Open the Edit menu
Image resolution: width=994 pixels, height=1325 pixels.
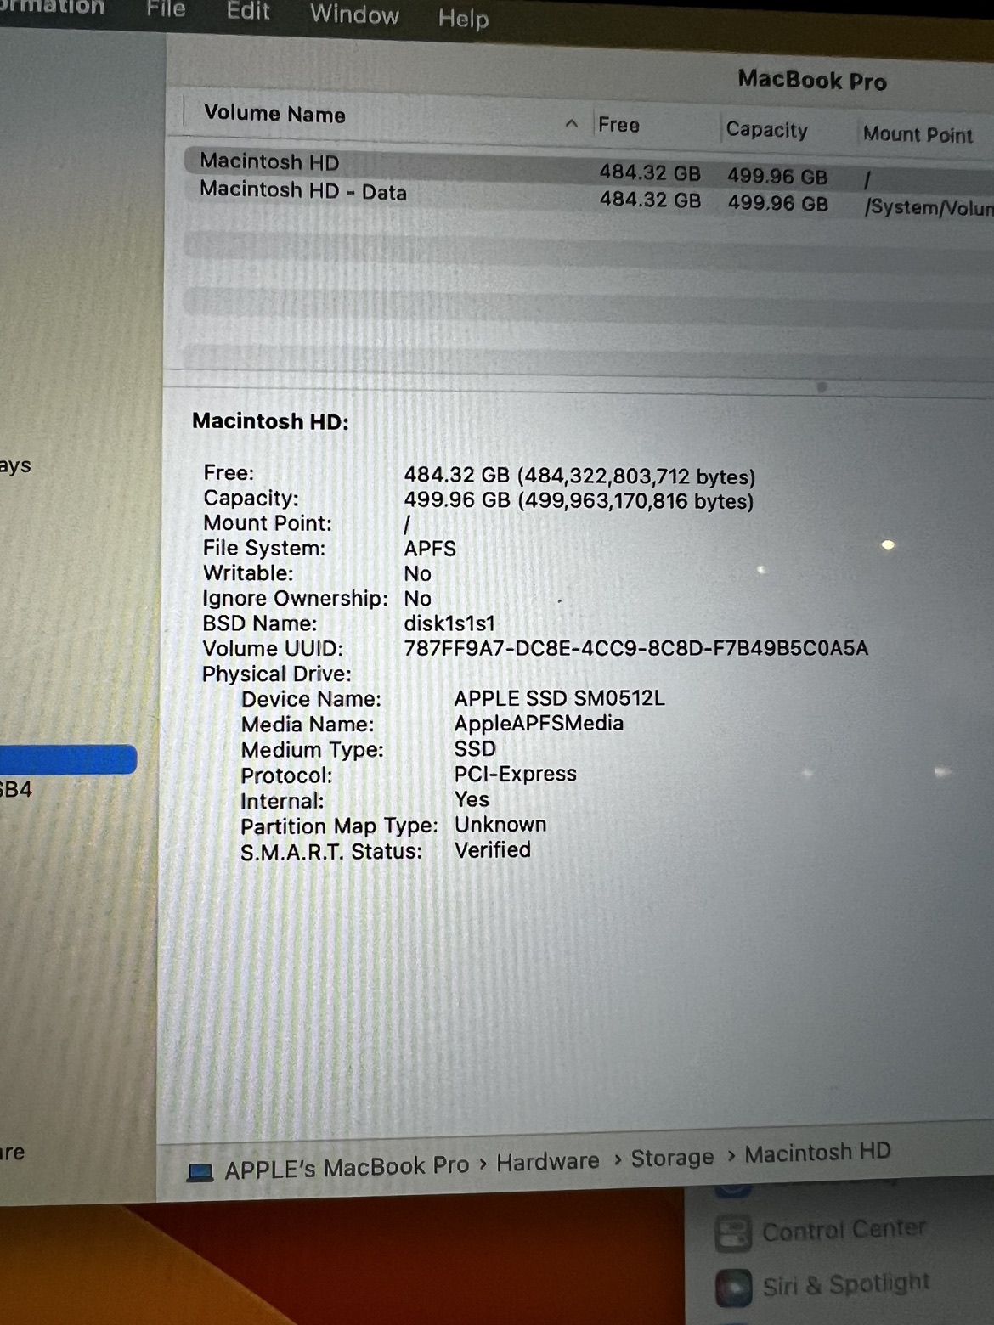[247, 12]
